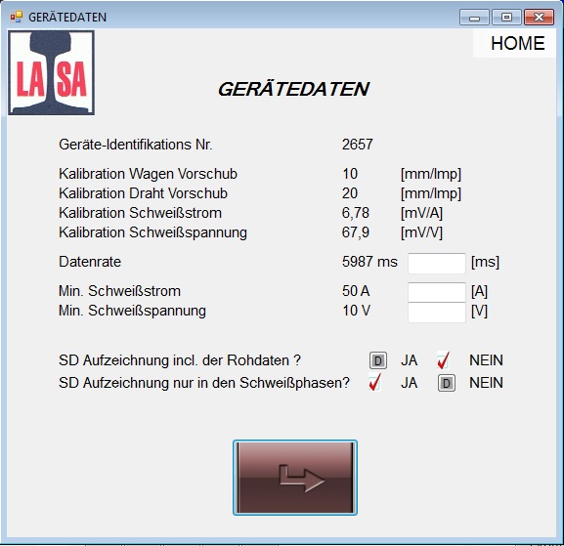Toggle JA checkmark for Schweißphasen recording
Viewport: 564px width, 546px height.
(x=374, y=383)
